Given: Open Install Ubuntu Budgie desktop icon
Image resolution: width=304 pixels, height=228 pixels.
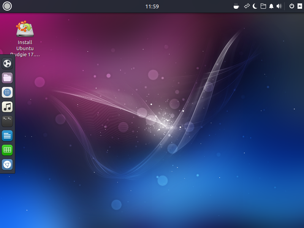Looking at the screenshot, I should click(25, 29).
